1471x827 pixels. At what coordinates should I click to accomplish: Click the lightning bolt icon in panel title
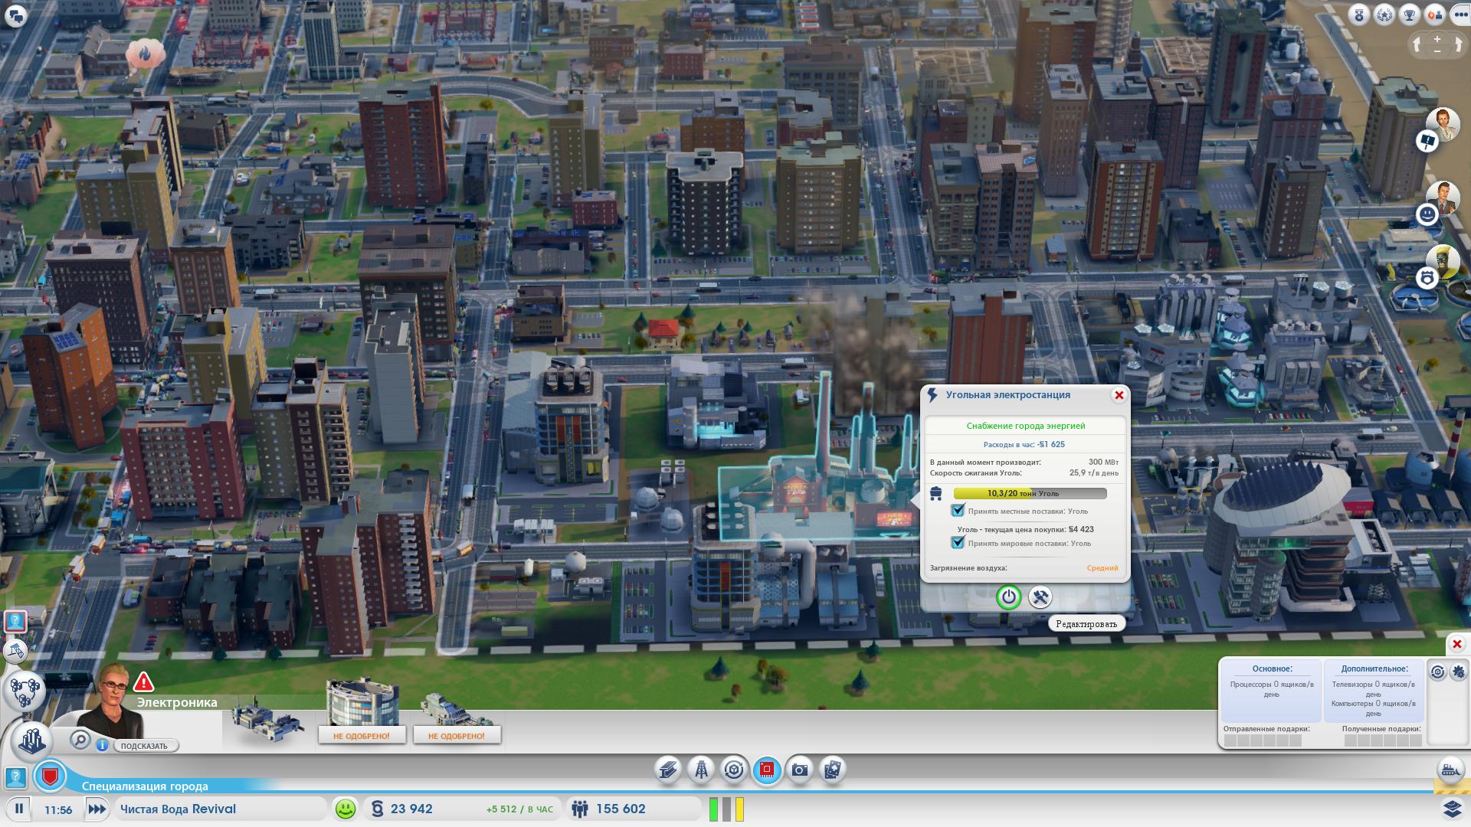click(x=932, y=395)
